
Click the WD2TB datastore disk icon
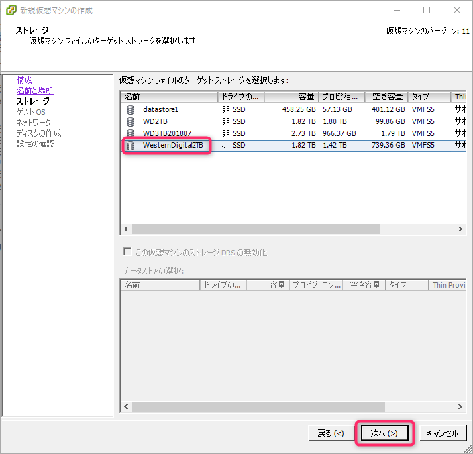click(131, 122)
